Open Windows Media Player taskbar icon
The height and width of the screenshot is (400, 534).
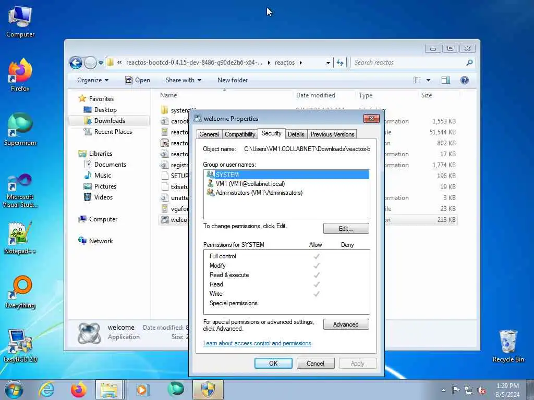tap(142, 390)
